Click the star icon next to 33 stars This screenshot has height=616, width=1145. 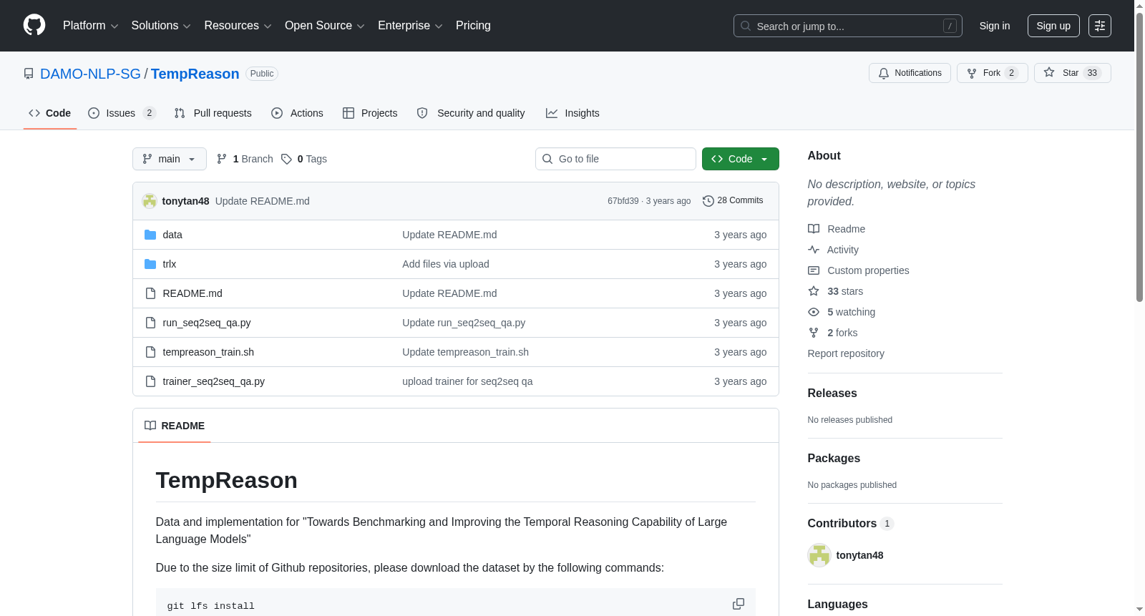click(814, 291)
